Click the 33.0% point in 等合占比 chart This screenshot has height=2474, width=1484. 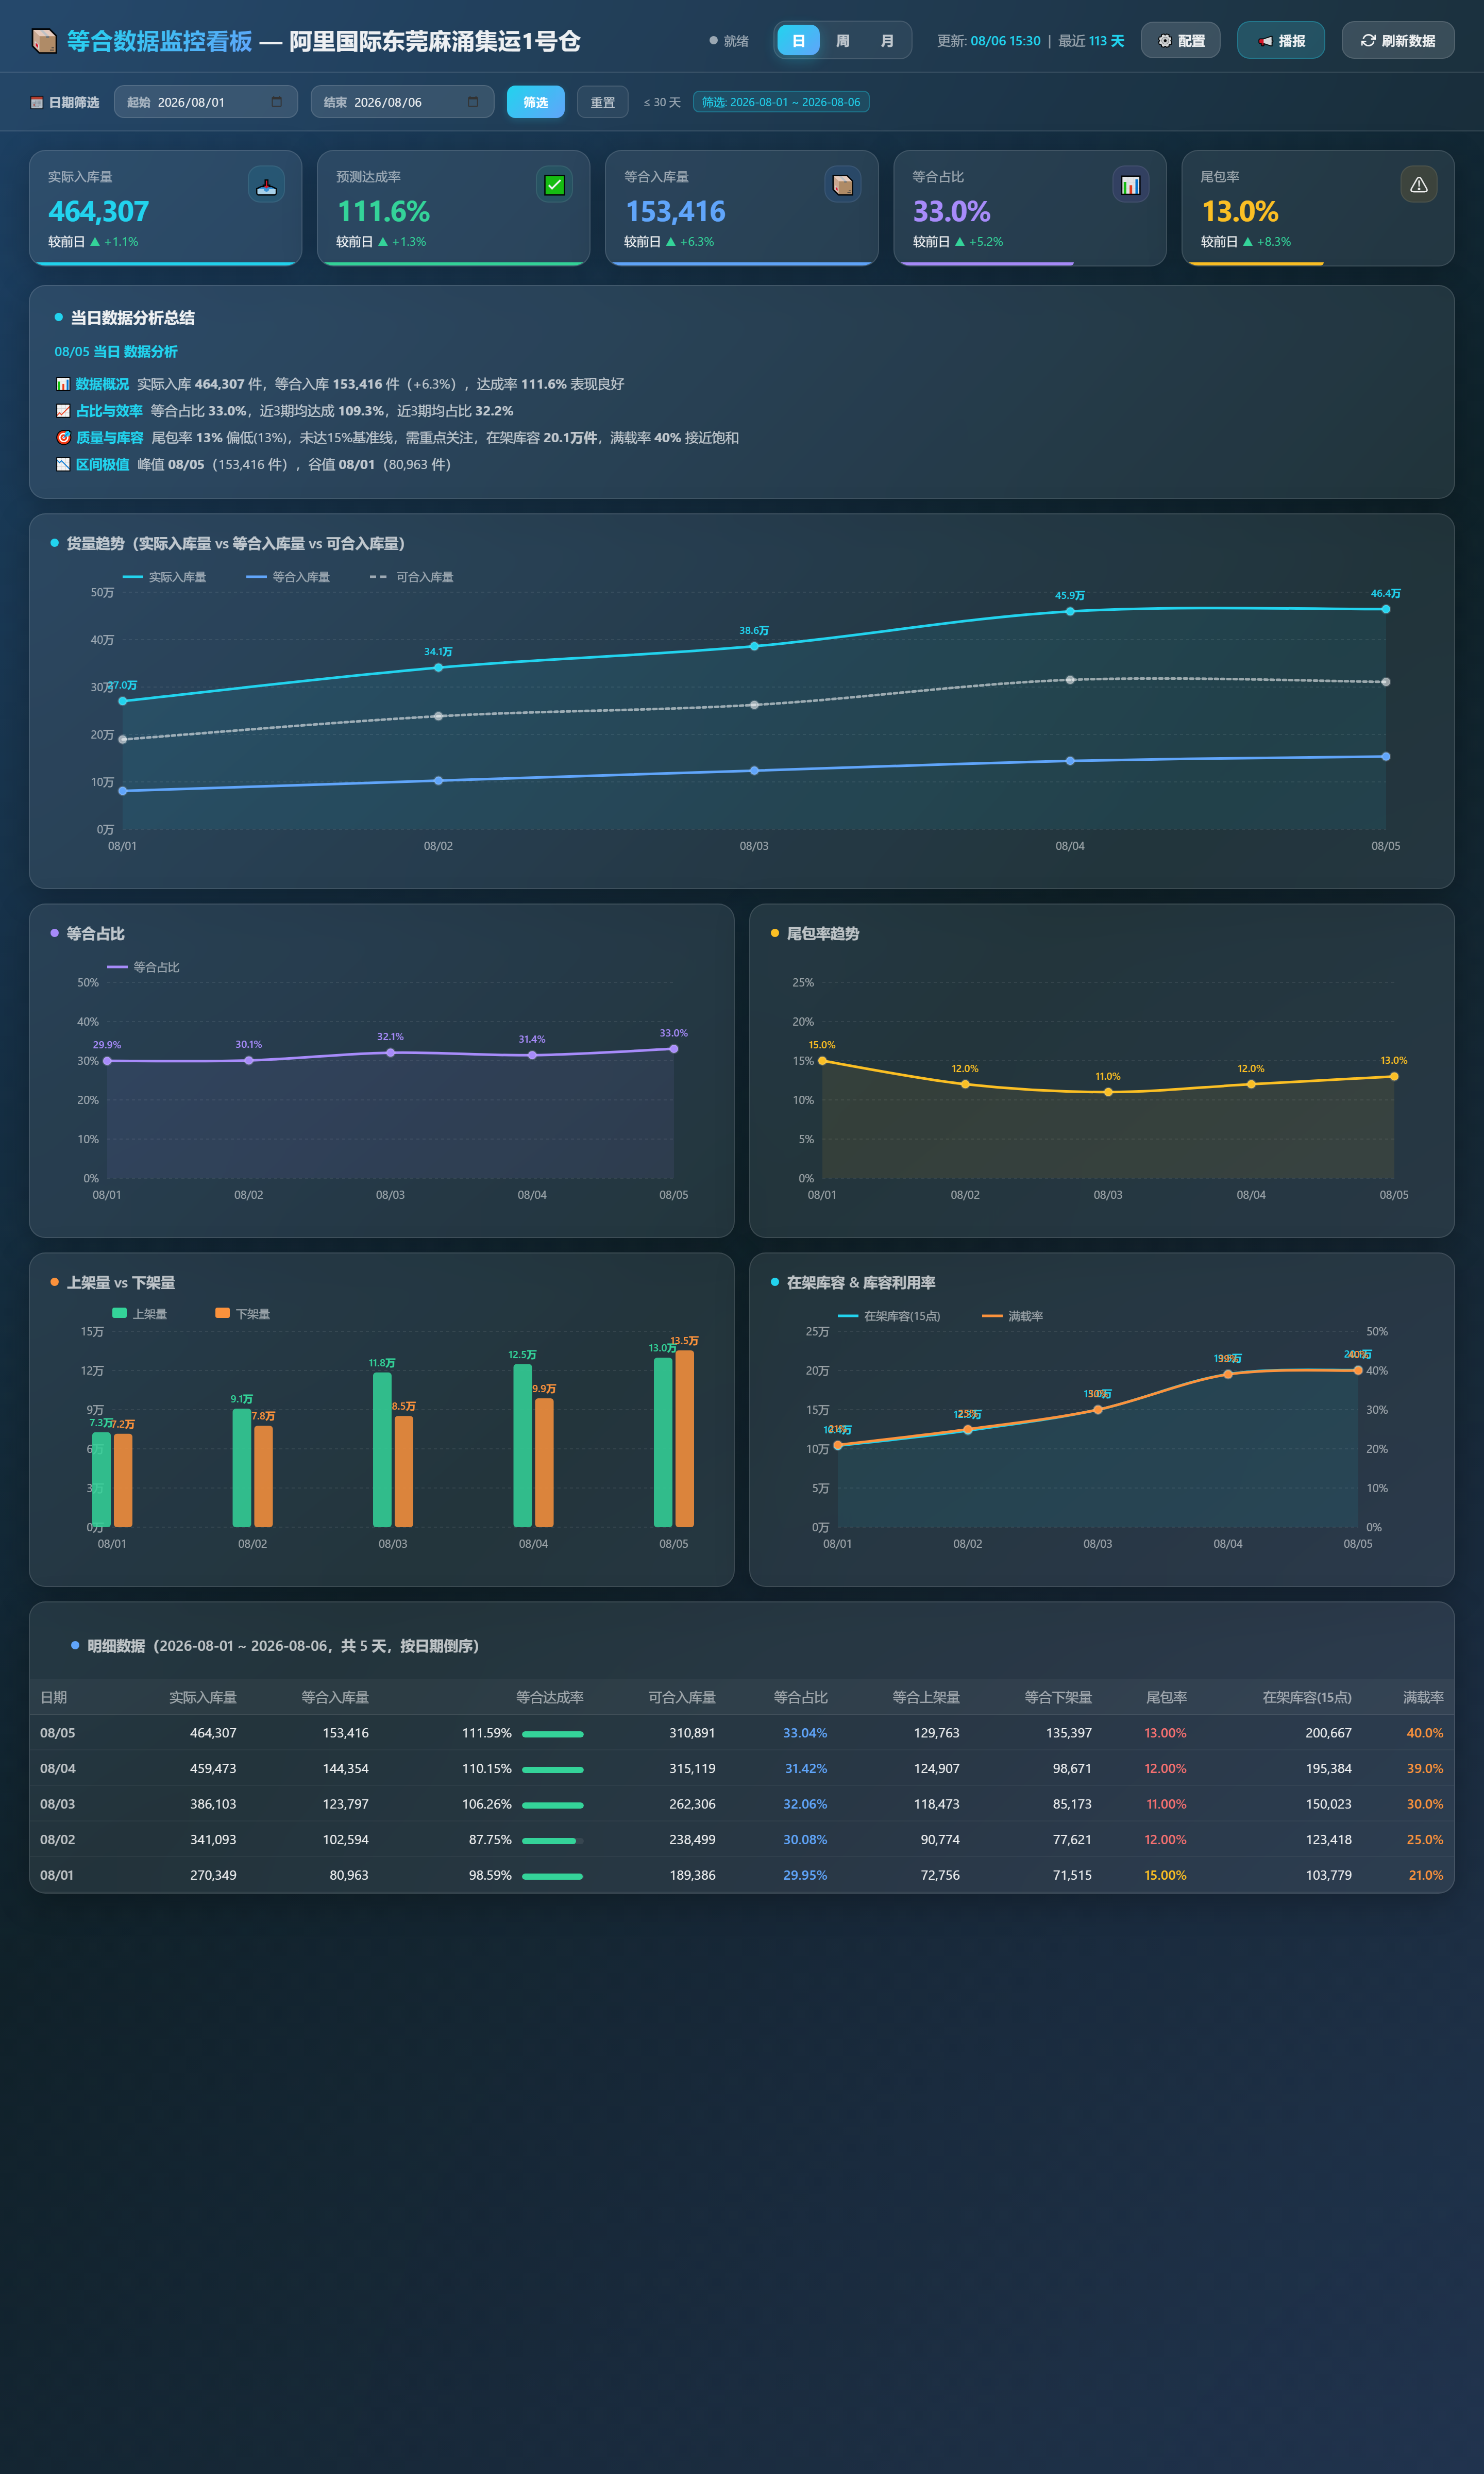coord(674,1049)
